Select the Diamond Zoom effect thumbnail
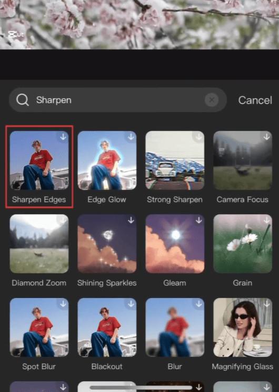Screen dimensions: 279x392 point(39,244)
